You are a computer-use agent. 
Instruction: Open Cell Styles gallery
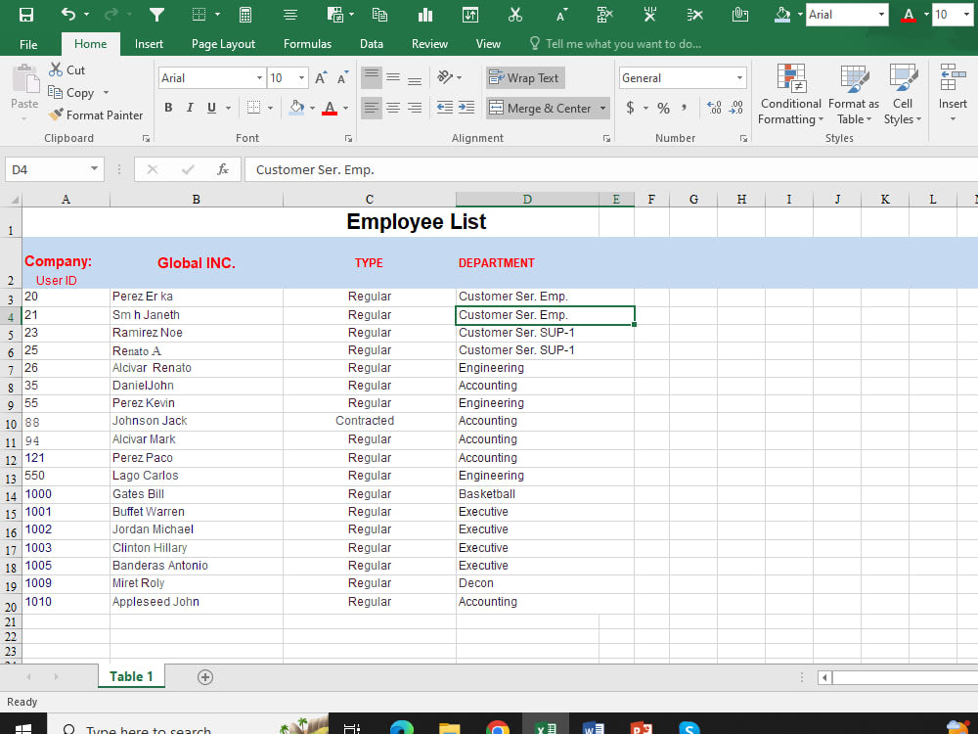(901, 94)
